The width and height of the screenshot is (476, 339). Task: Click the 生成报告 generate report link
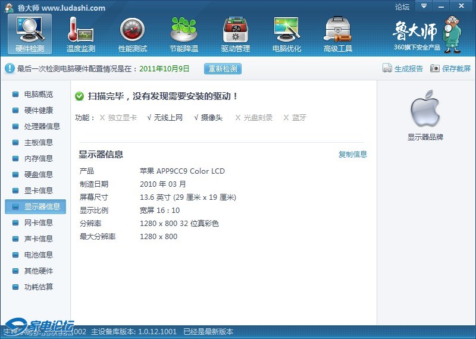point(403,69)
